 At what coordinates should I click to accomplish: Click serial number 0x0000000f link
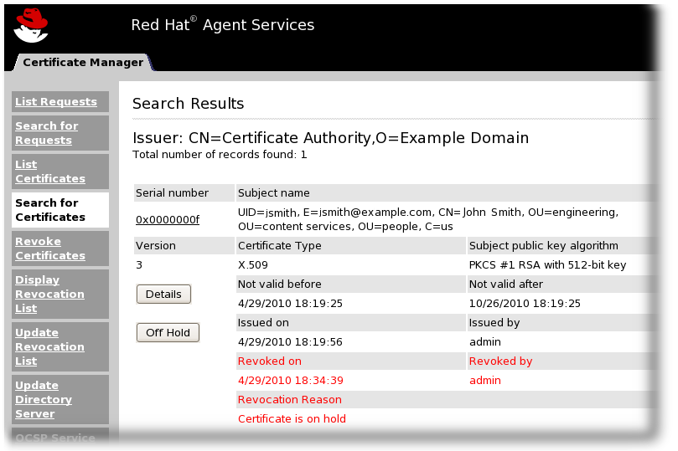[168, 219]
